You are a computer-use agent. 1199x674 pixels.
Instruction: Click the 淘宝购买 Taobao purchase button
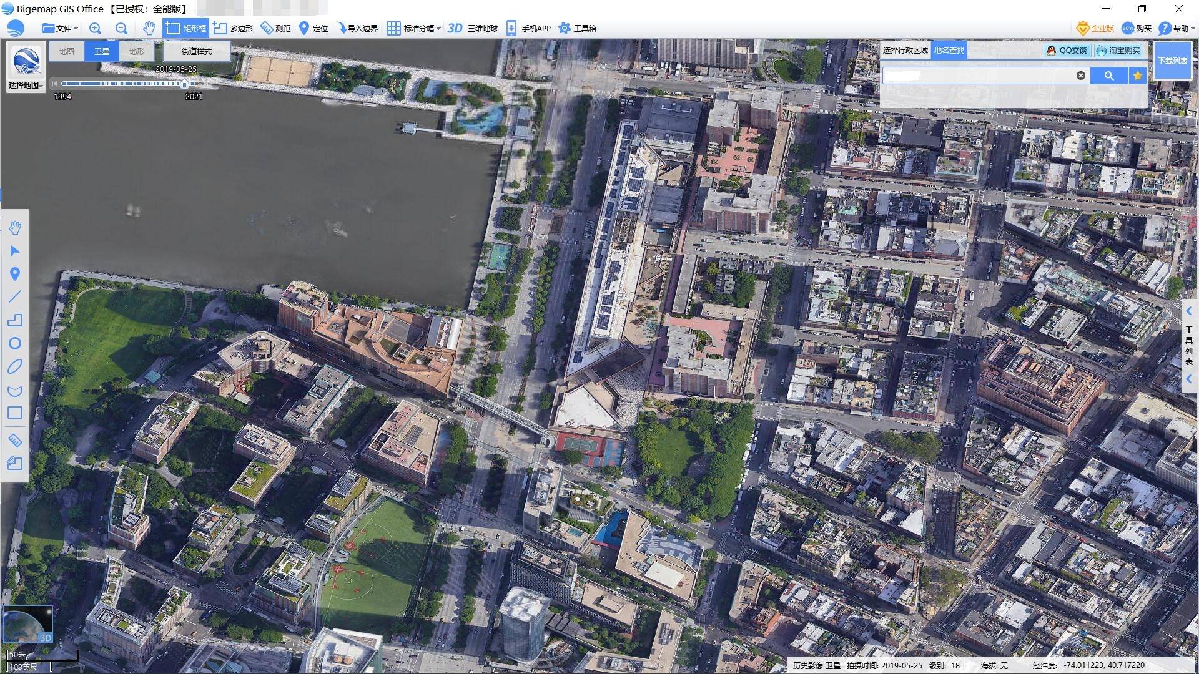pos(1118,51)
